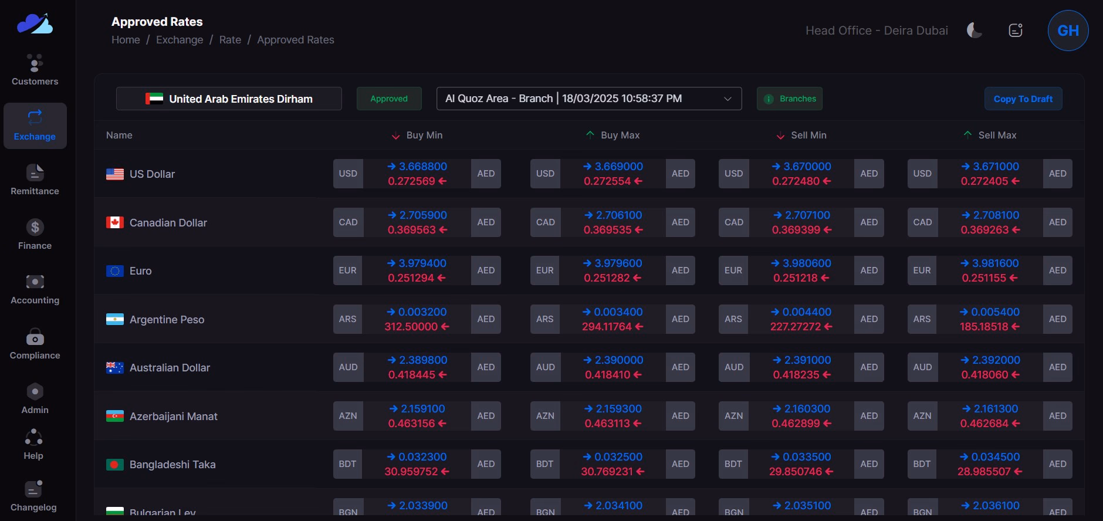Toggle dark mode moon icon

pyautogui.click(x=974, y=31)
